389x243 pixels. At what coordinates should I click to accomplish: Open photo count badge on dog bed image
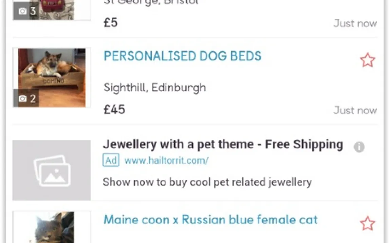tap(26, 98)
